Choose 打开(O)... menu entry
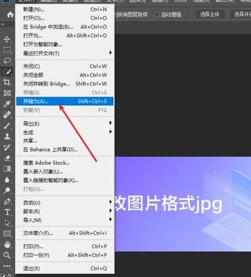 point(65,18)
